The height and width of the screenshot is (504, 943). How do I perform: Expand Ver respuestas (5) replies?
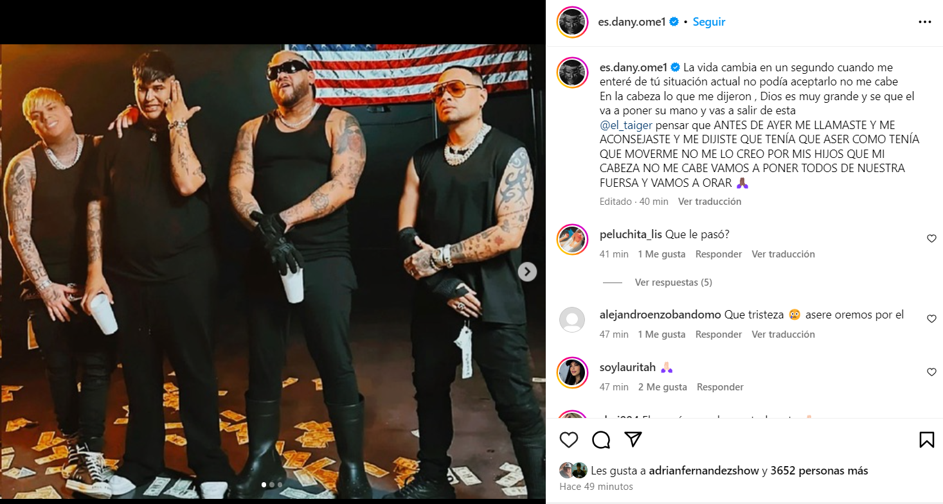[x=673, y=282]
